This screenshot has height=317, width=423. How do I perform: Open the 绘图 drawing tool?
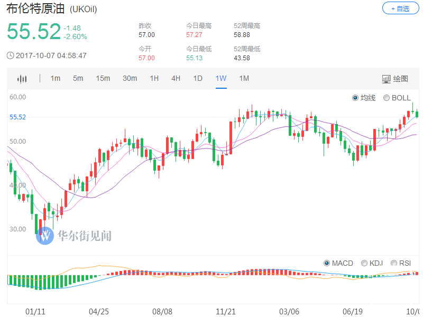click(x=395, y=79)
